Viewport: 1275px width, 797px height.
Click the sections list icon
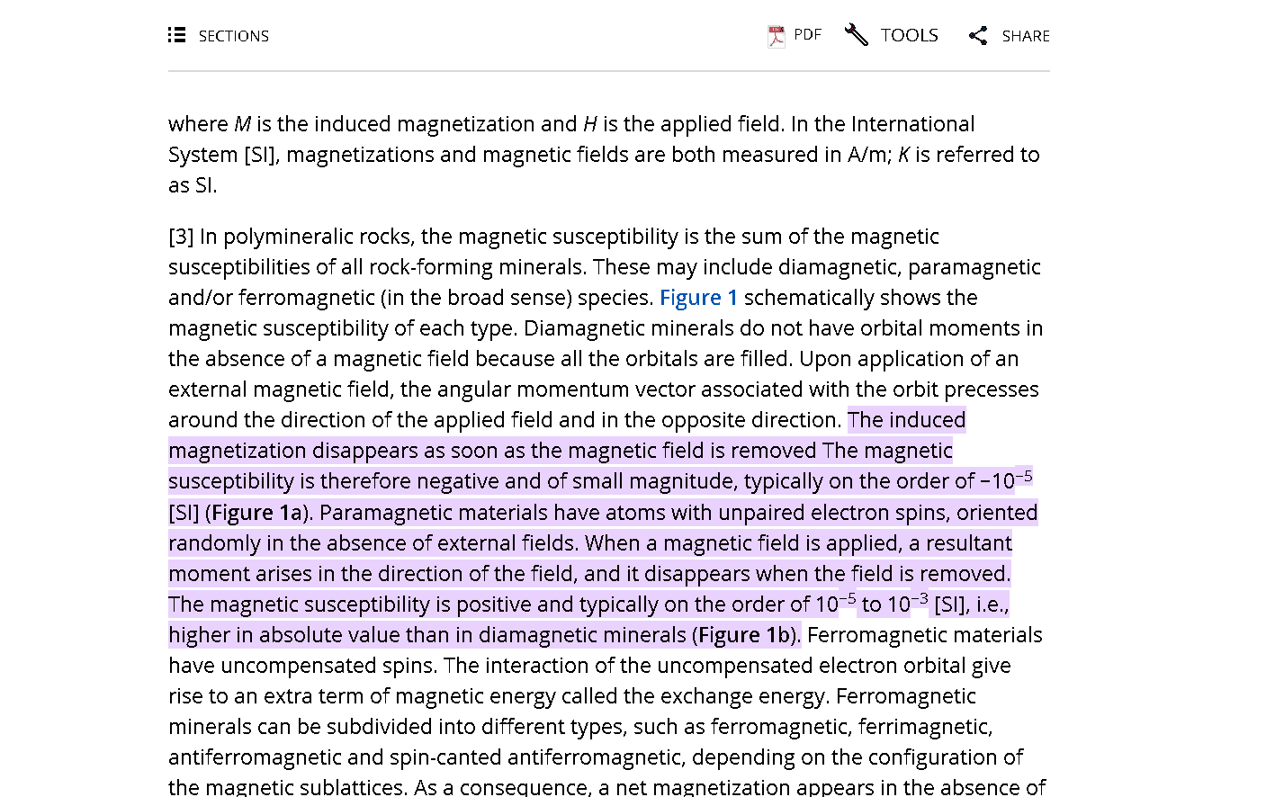click(x=176, y=35)
